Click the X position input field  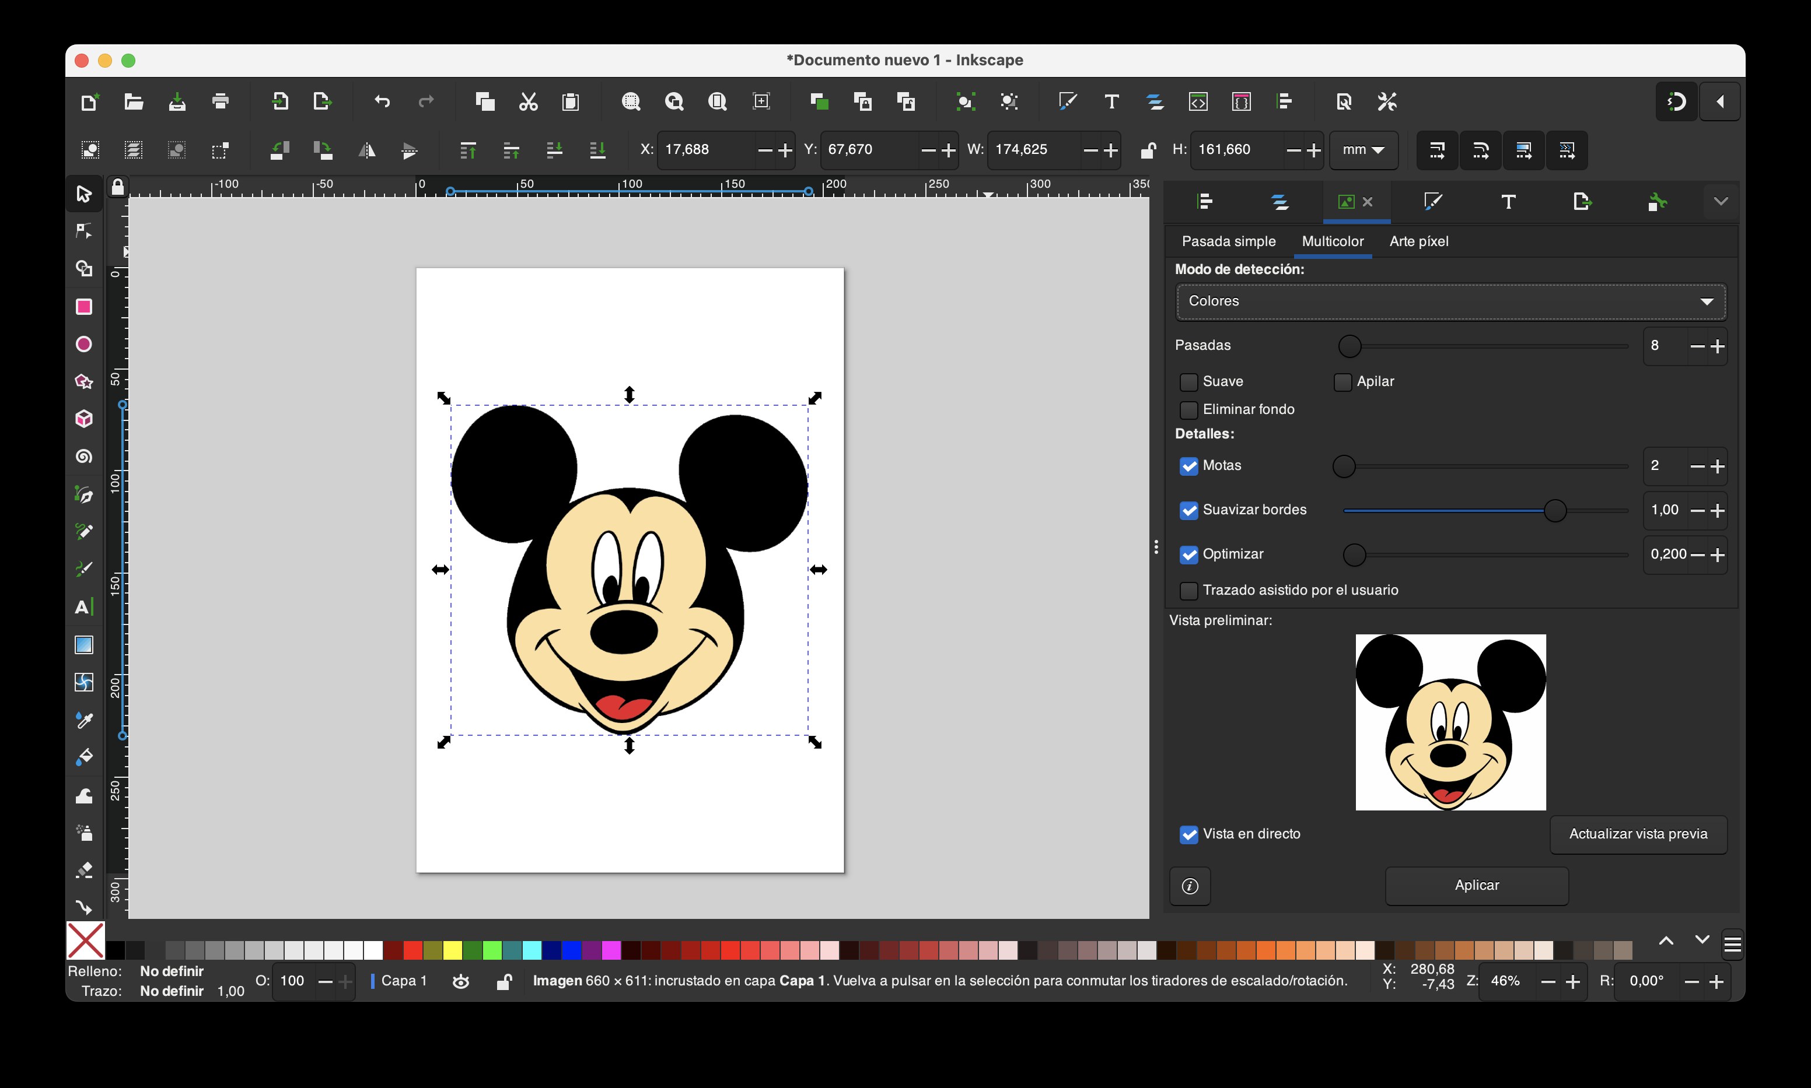click(707, 150)
